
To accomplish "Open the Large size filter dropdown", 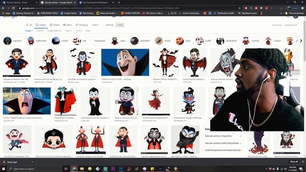I will [x=29, y=31].
